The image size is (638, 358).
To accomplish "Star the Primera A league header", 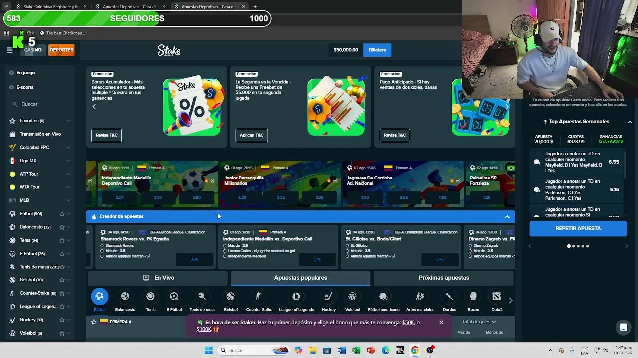I will coord(93,322).
